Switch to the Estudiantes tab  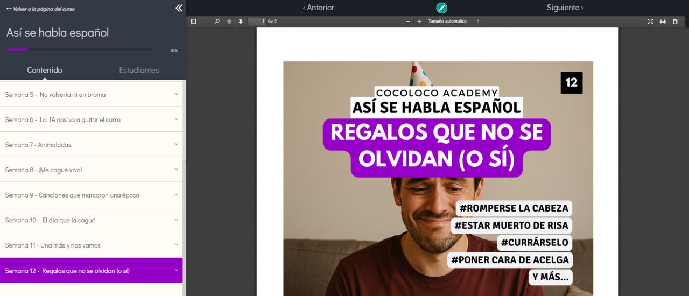139,70
